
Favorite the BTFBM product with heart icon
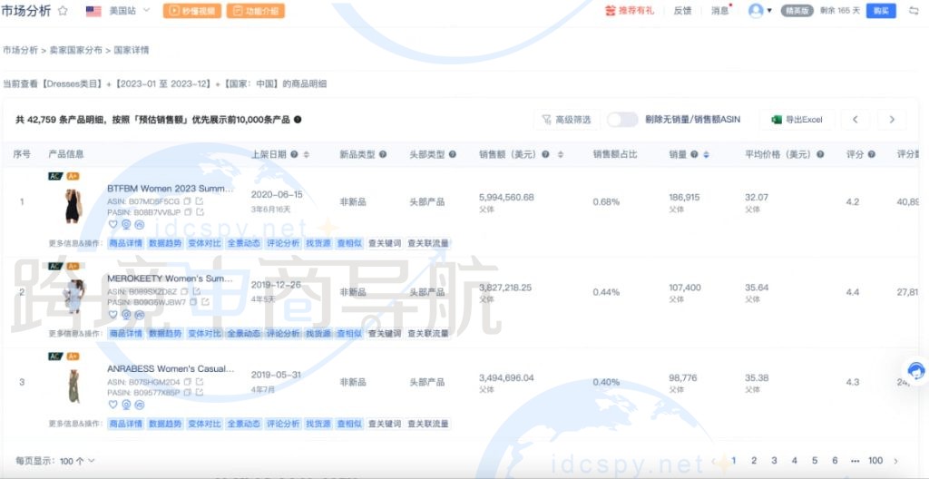113,224
